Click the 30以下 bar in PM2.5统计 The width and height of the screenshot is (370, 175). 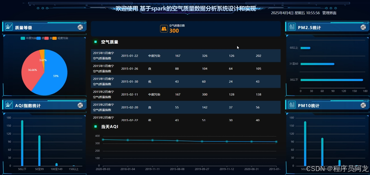[x=332, y=80]
